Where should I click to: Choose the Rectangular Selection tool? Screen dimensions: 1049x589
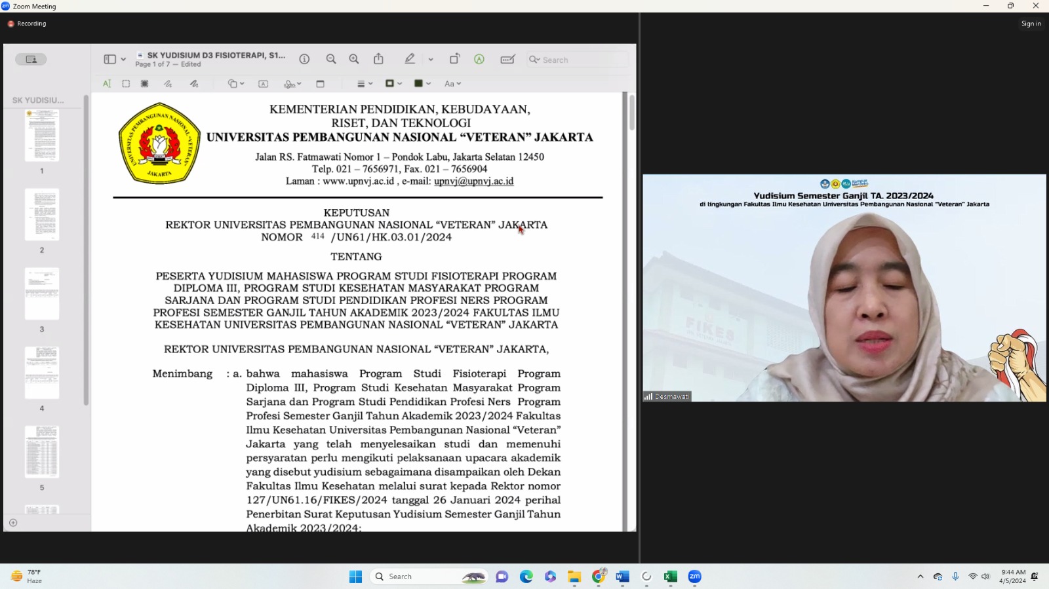[126, 84]
